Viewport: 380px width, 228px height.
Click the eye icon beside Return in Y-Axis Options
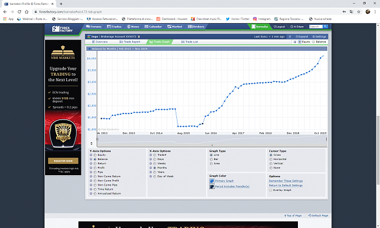[x=91, y=164]
